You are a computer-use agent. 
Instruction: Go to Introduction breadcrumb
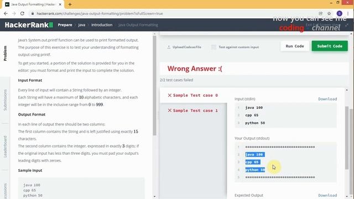pos(102,25)
